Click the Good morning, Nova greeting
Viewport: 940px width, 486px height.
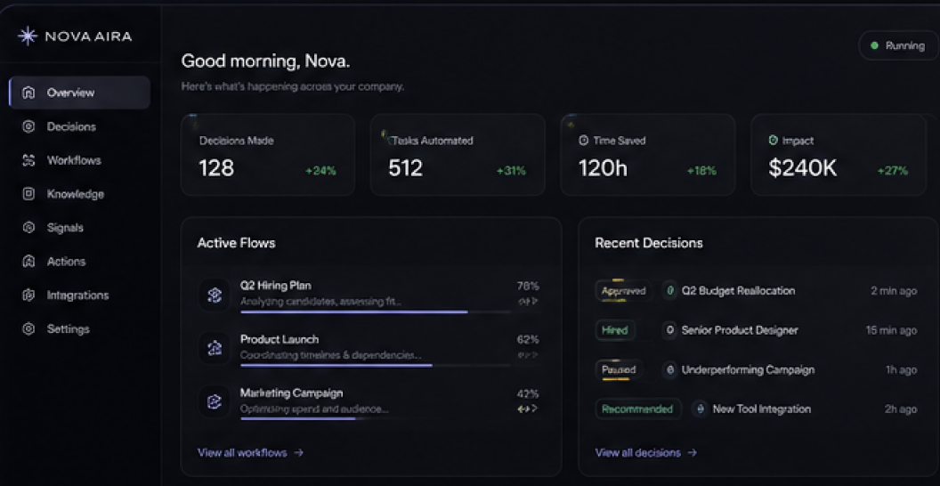point(265,61)
